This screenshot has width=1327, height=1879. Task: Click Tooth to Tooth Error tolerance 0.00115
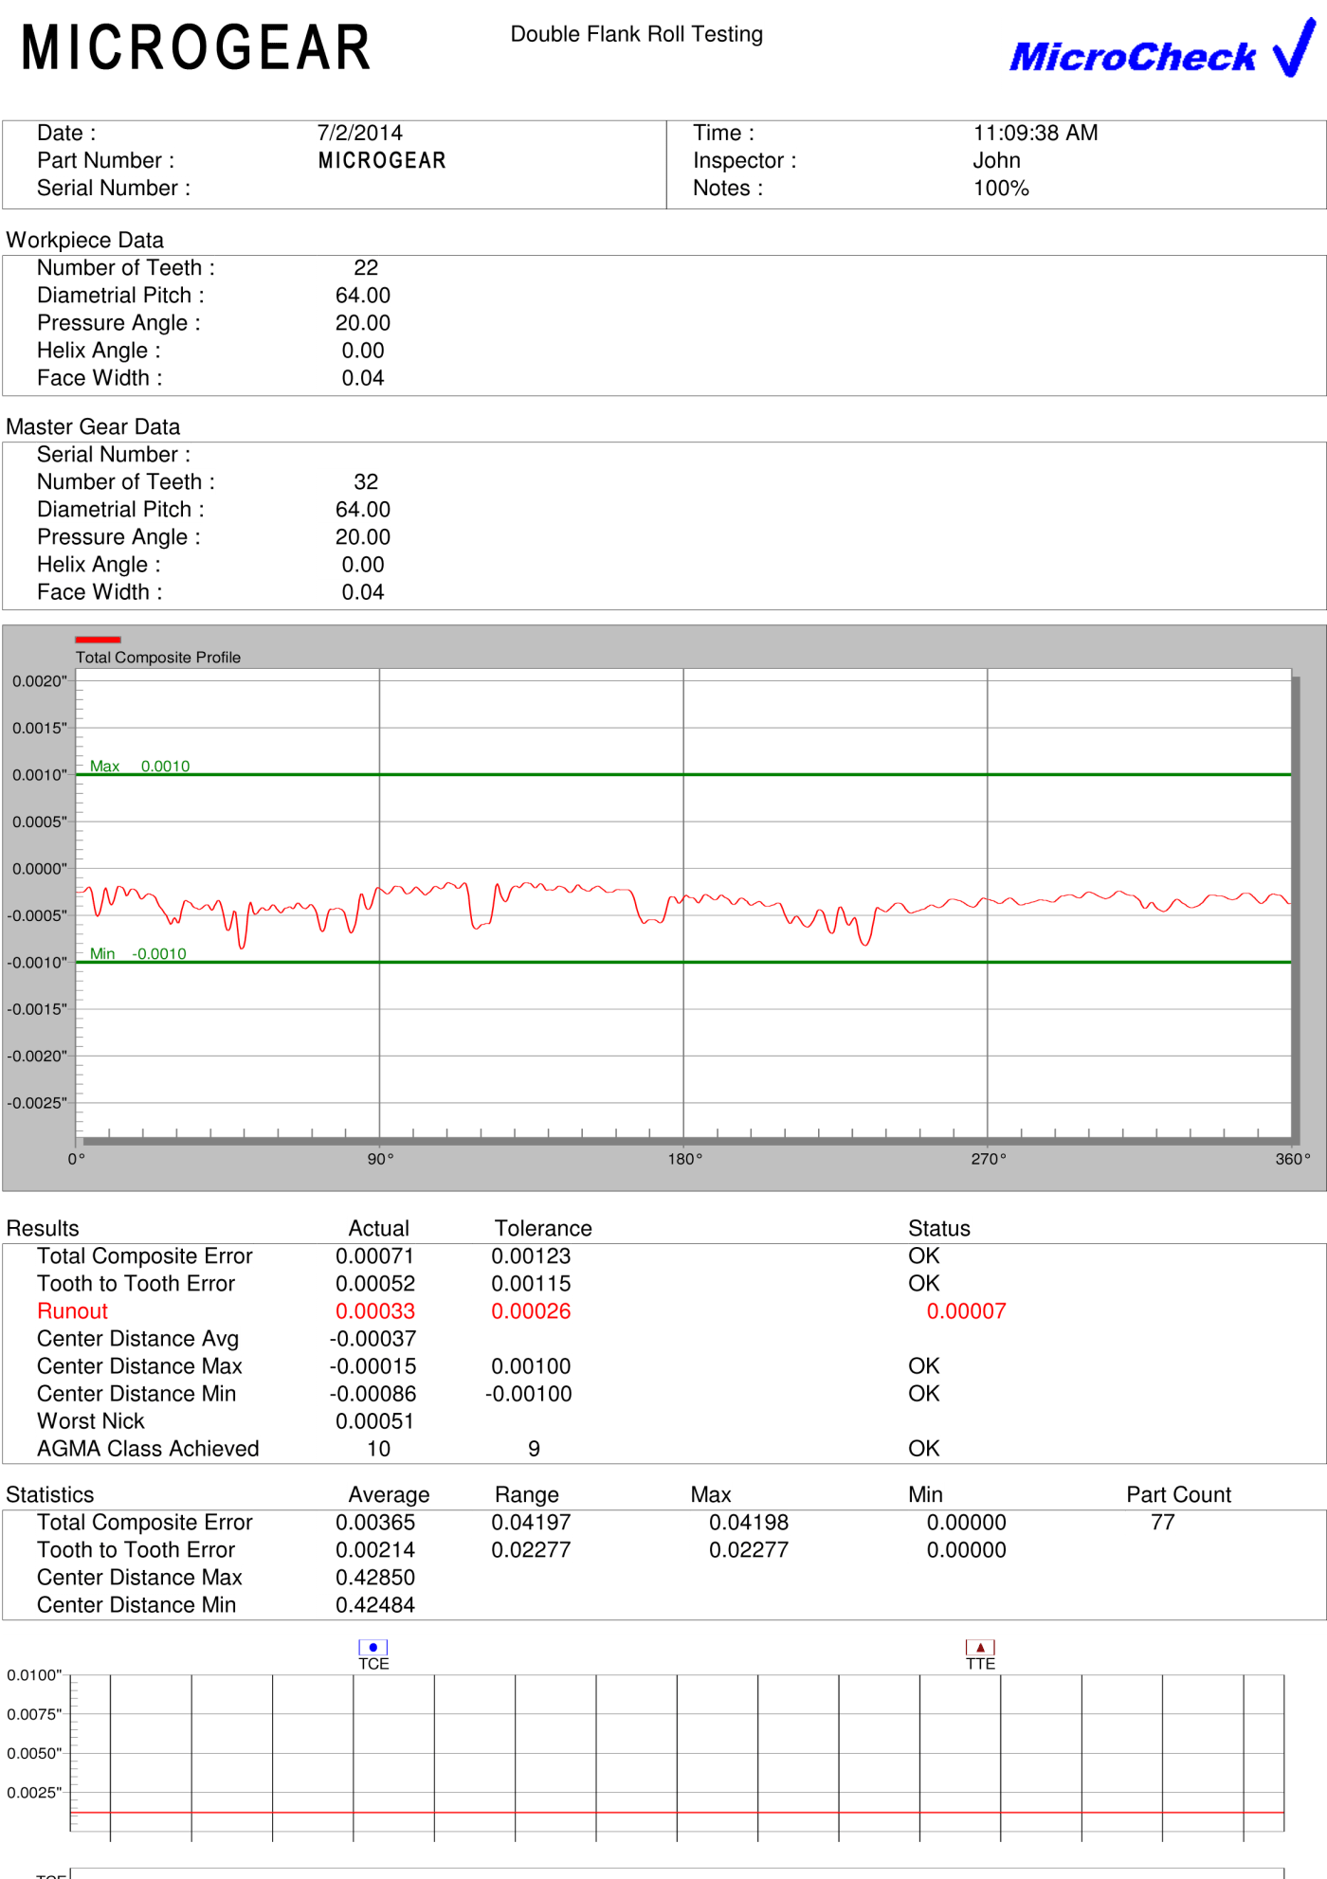(x=531, y=1284)
